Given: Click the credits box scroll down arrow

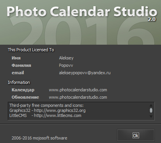Looking at the screenshot, I should (151, 117).
